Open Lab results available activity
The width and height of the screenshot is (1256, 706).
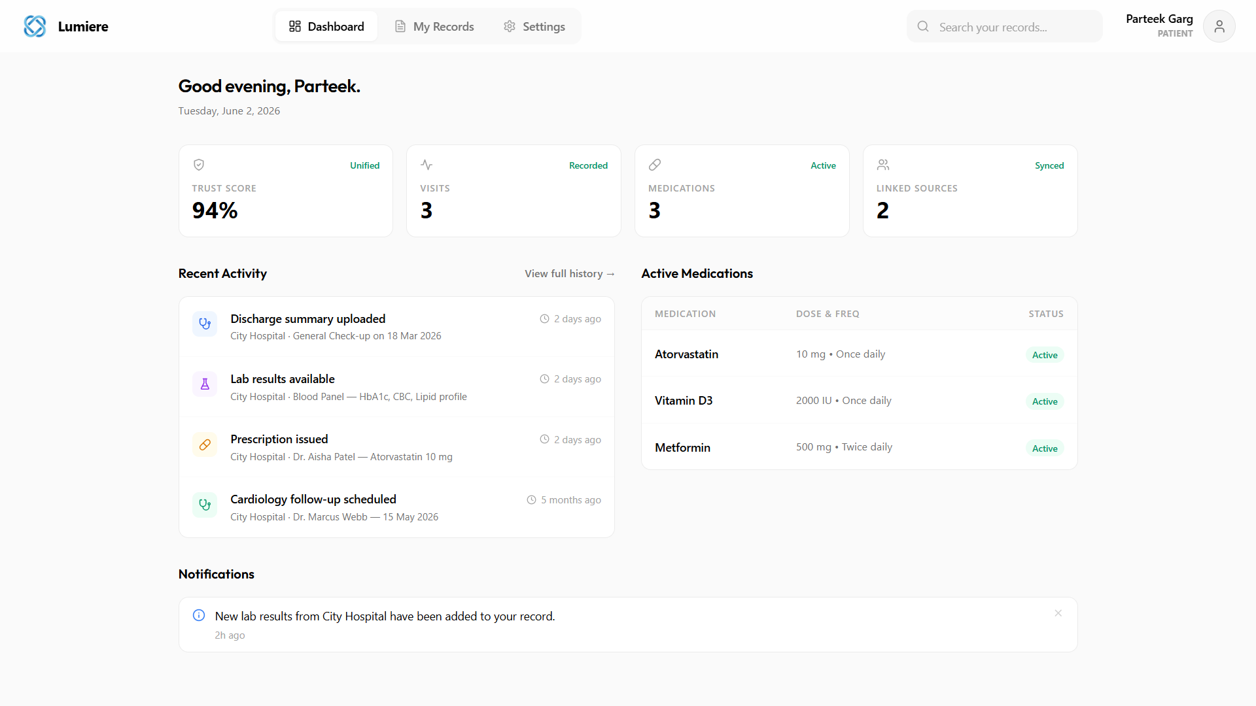(396, 387)
